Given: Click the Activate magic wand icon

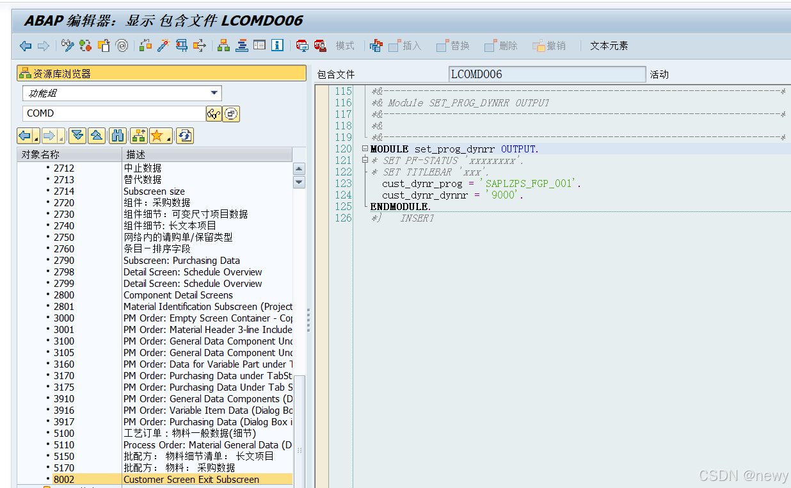Looking at the screenshot, I should point(163,45).
